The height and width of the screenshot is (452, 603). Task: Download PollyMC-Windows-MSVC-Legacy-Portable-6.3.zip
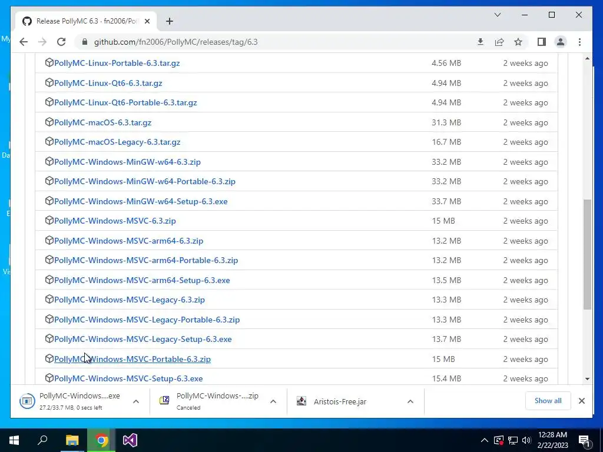tap(147, 320)
